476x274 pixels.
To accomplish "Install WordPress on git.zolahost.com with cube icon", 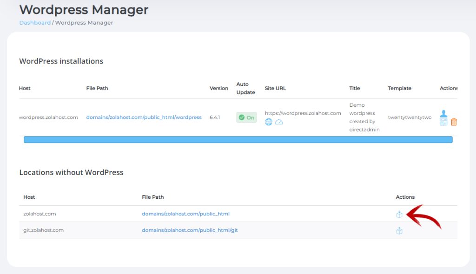I will [399, 230].
